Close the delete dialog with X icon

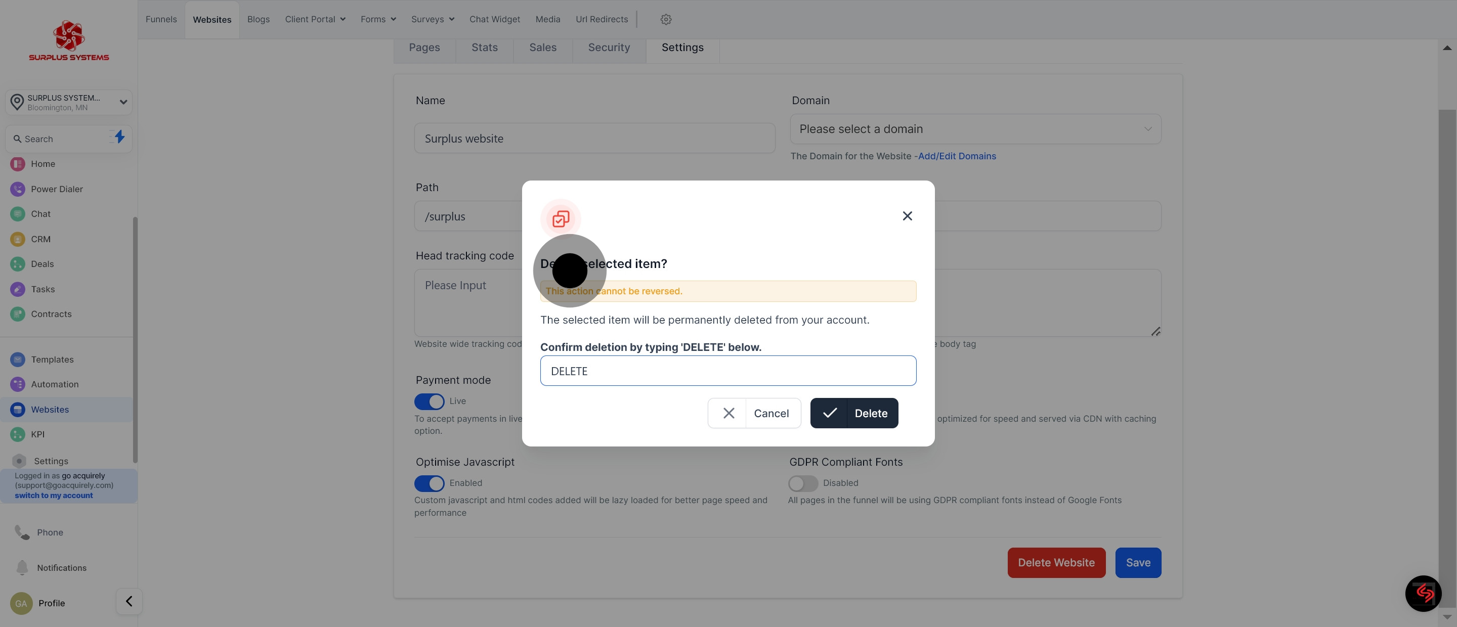(907, 216)
